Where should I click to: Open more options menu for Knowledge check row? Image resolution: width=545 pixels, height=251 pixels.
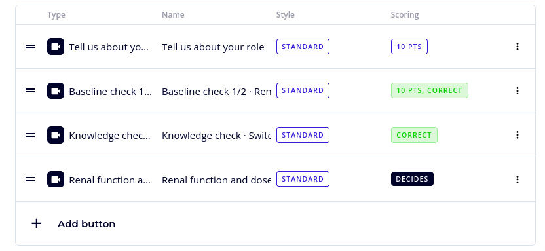click(517, 135)
